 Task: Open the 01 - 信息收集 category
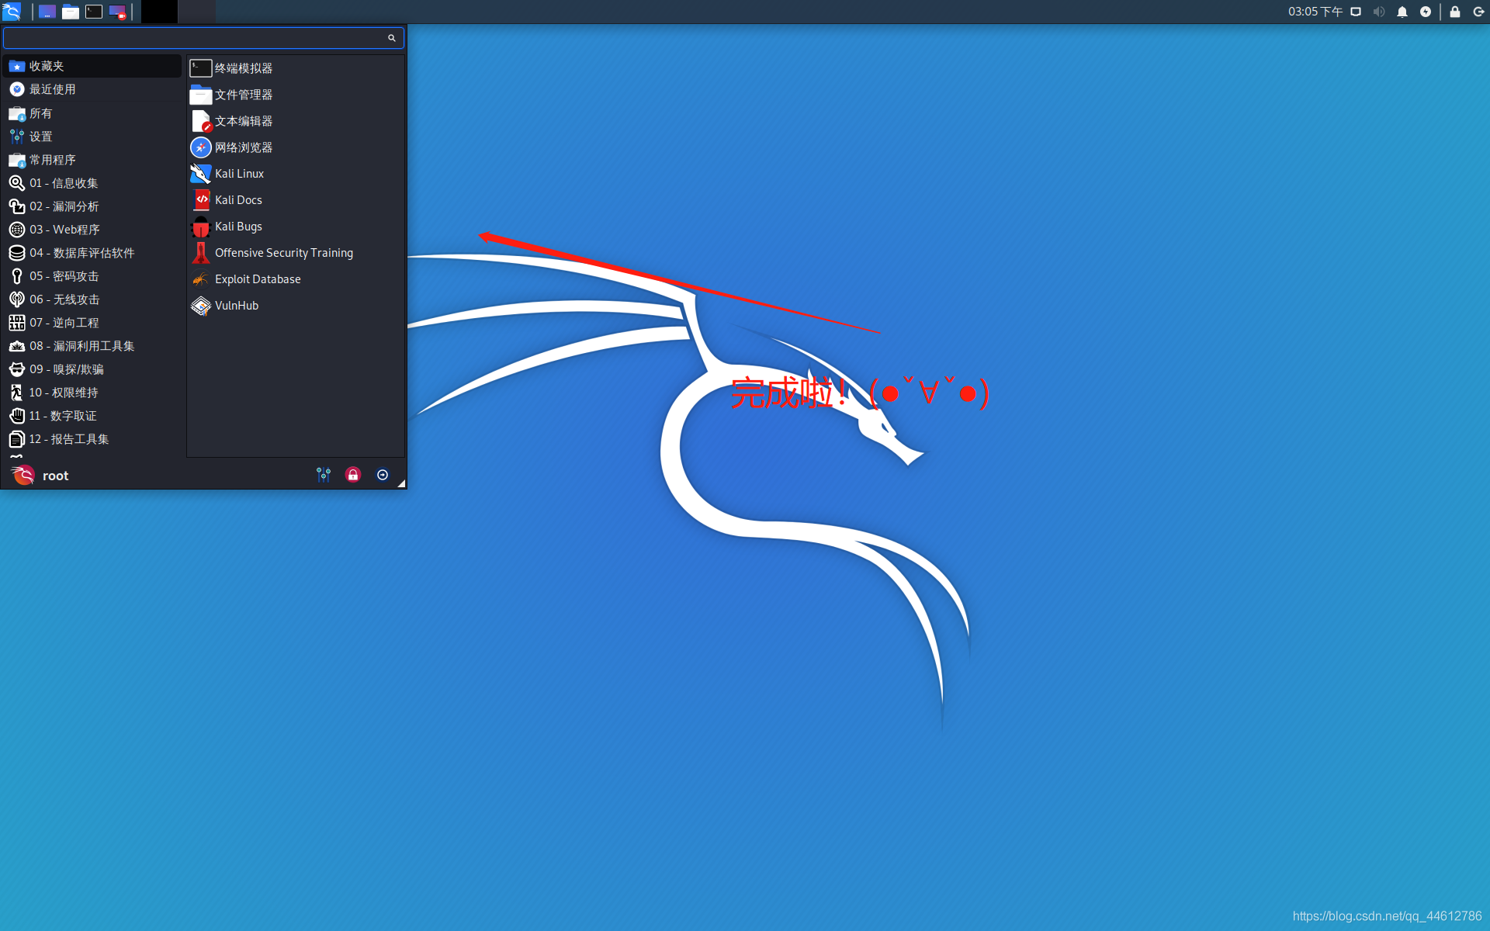click(x=64, y=183)
